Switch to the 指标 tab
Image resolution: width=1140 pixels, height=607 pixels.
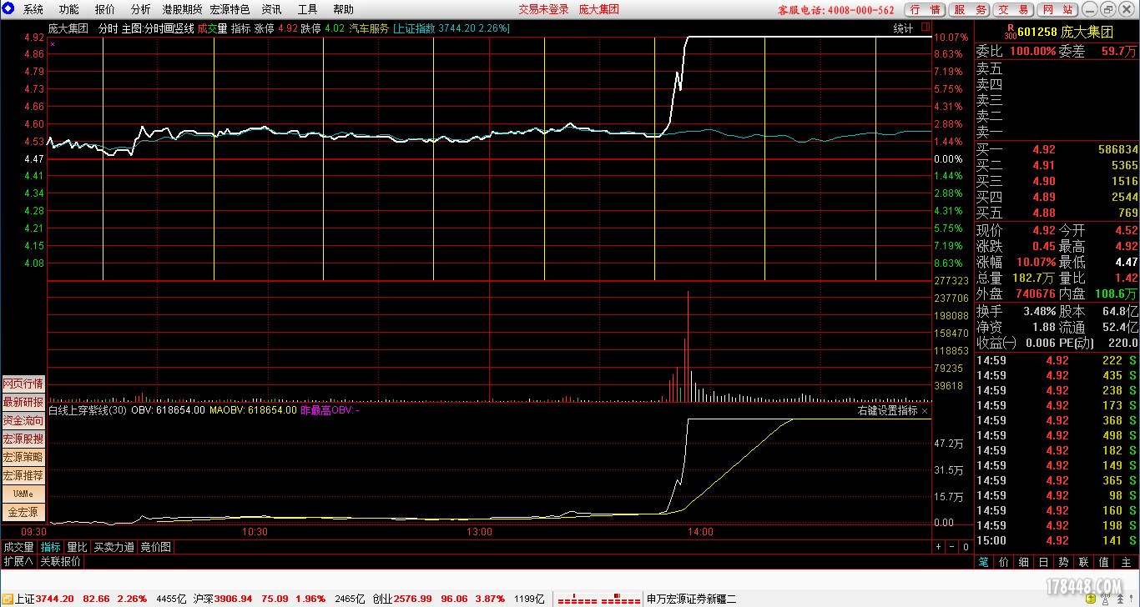(x=51, y=547)
